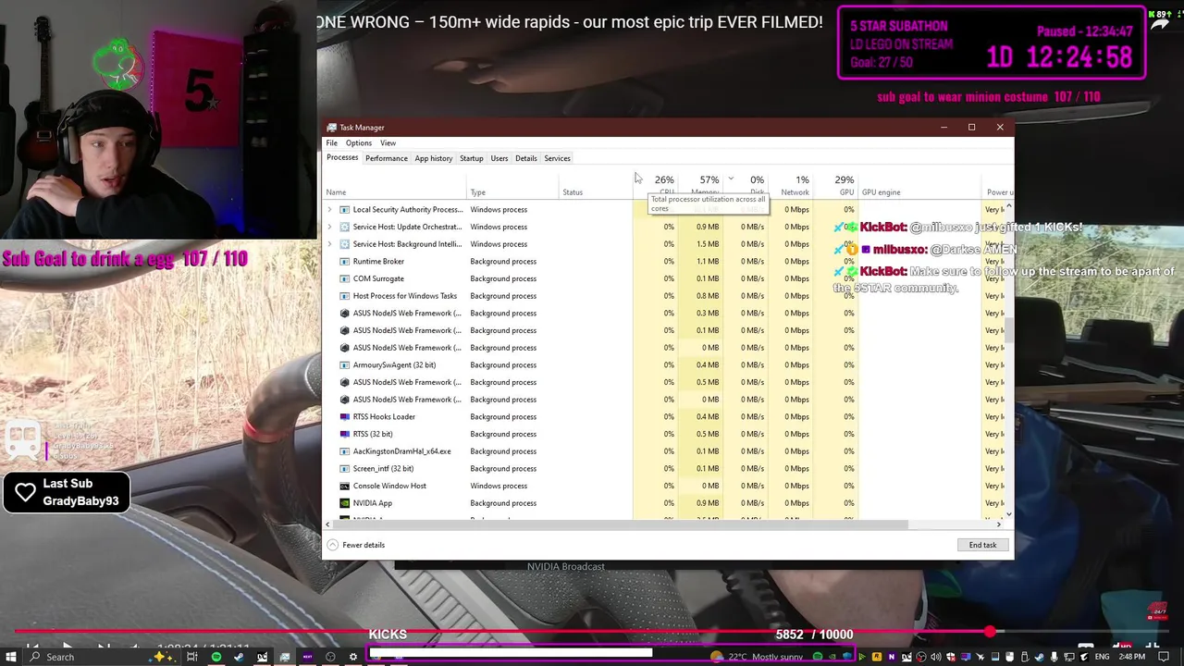Image resolution: width=1184 pixels, height=666 pixels.
Task: Expand Service Host: Background Intelligent row
Action: tap(329, 244)
